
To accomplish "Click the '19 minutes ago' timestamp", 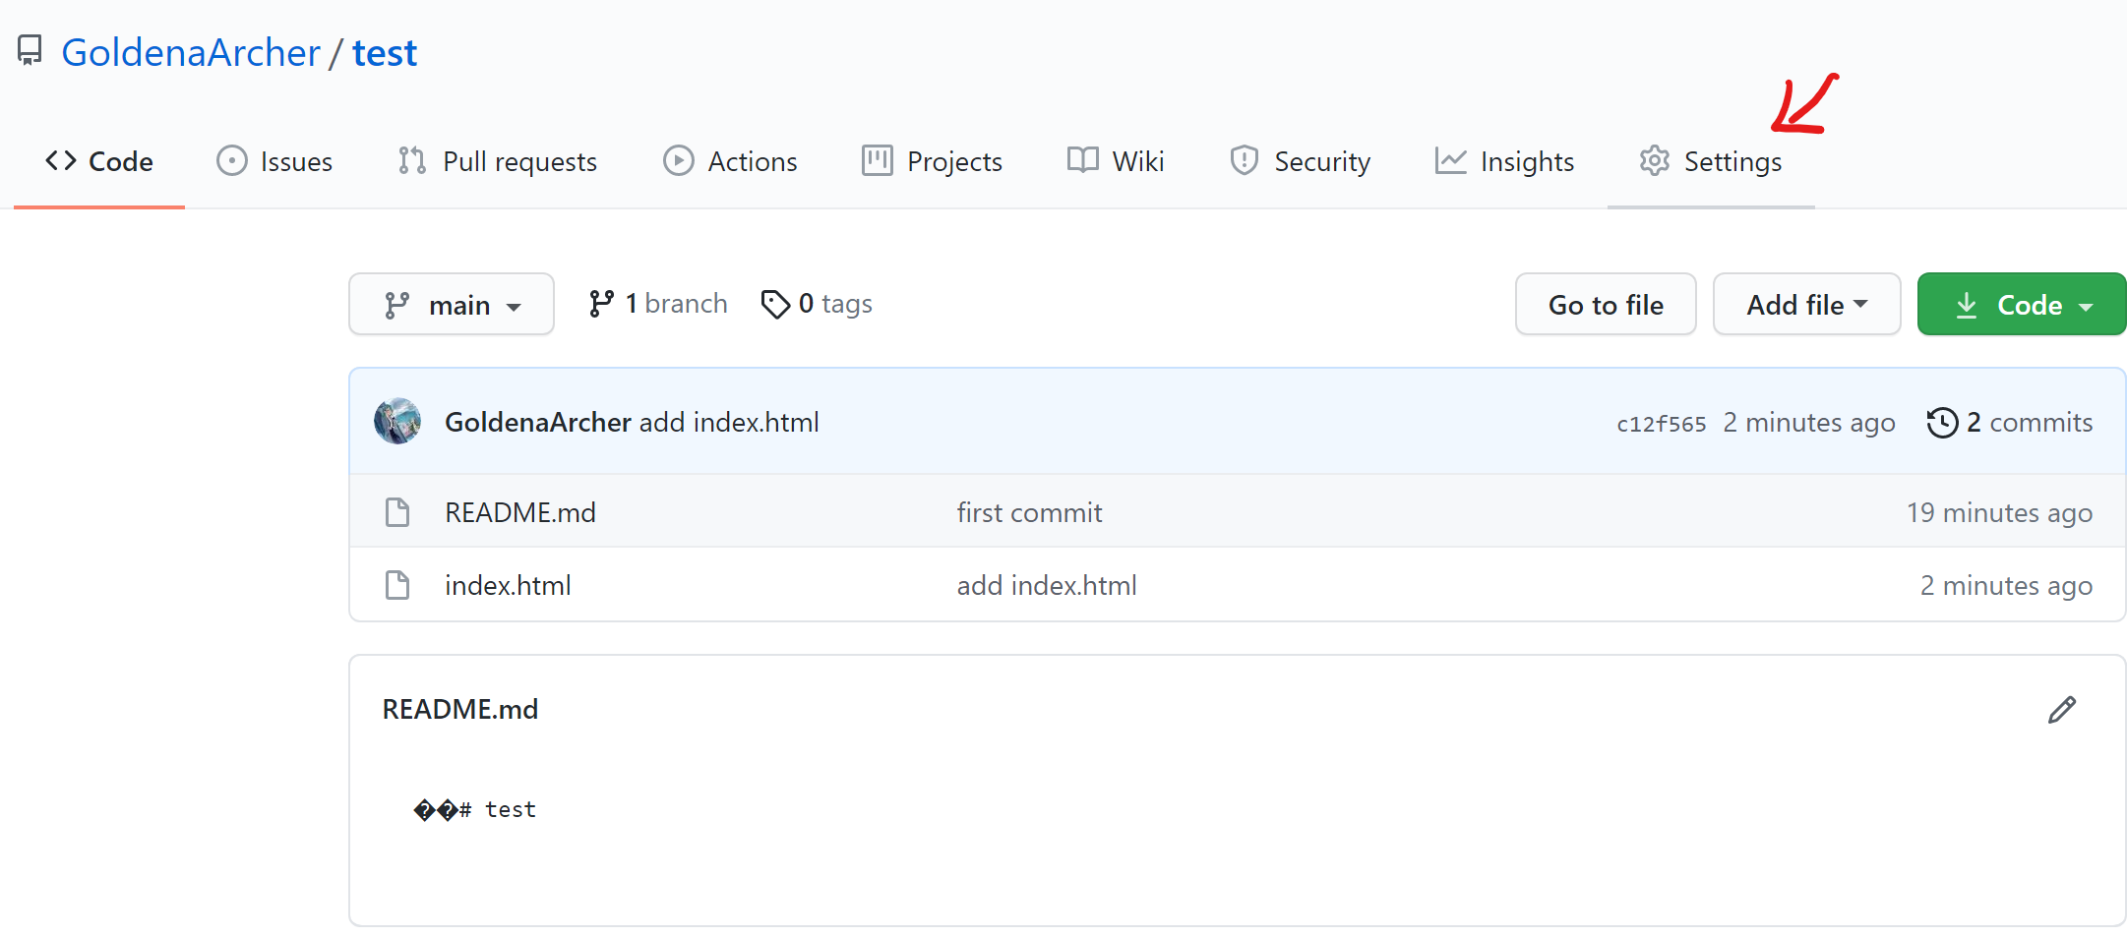I will pyautogui.click(x=1999, y=512).
